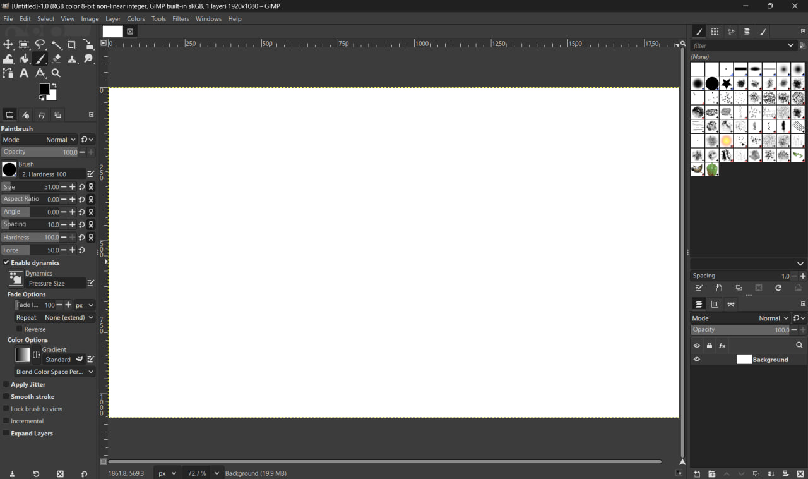Click the foreground color swatch
The image size is (808, 479).
point(44,89)
